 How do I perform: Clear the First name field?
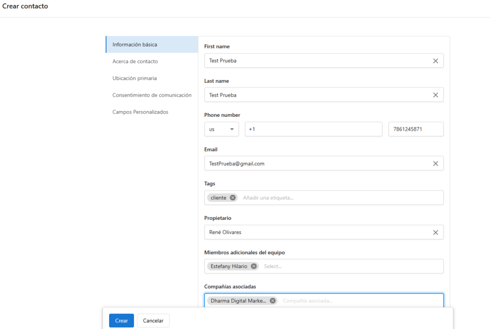click(x=435, y=61)
